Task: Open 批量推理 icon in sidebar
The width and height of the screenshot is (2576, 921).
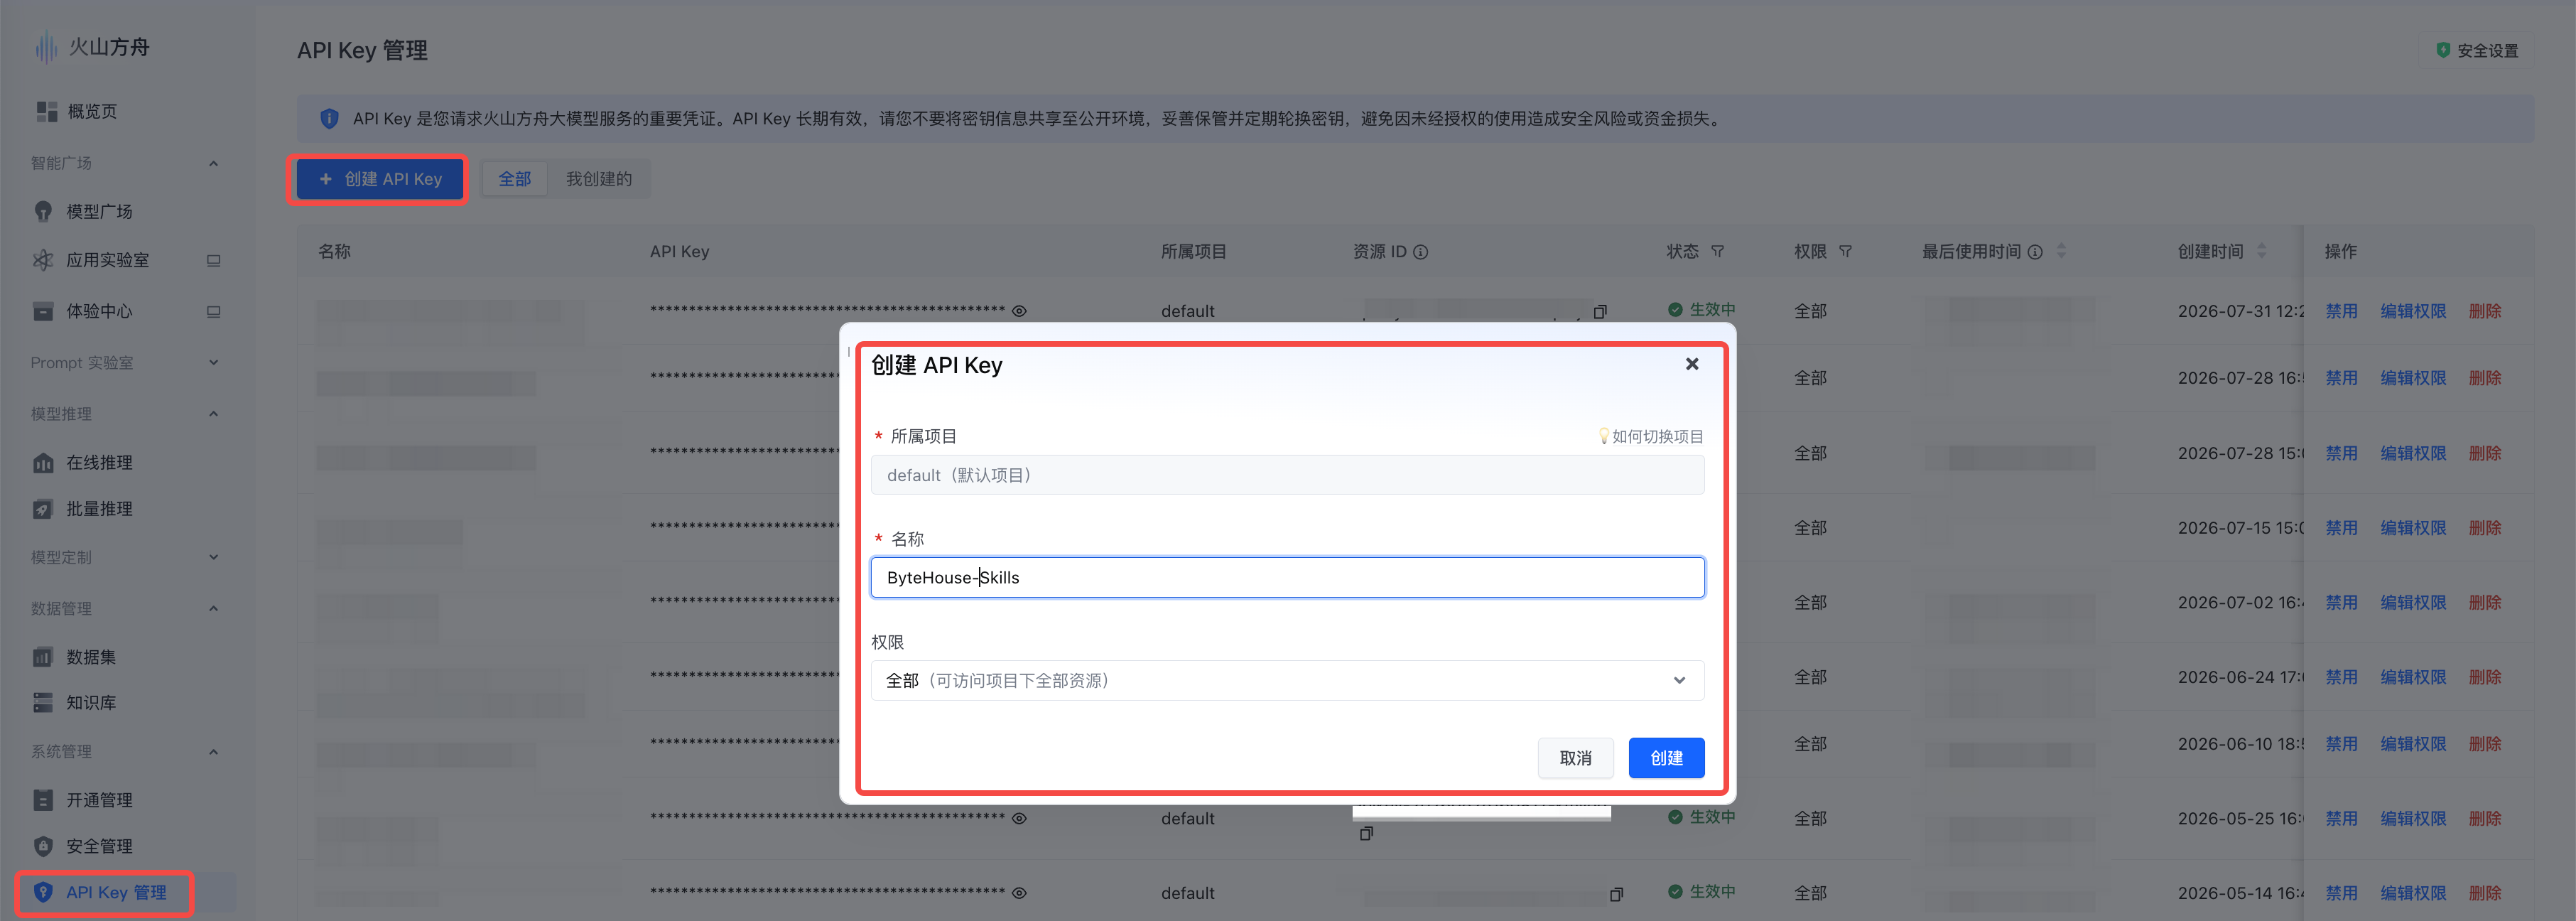Action: (43, 509)
